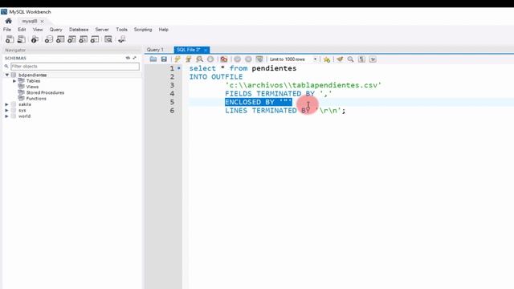The width and height of the screenshot is (514, 289).
Task: Open the Scripting menu
Action: [x=143, y=30]
